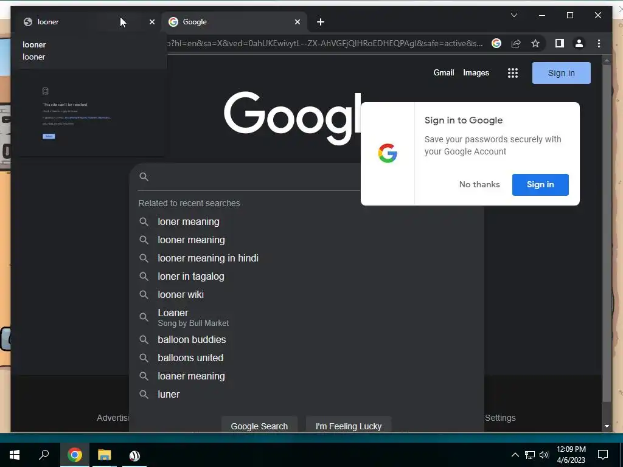Toggle the side panel icon

click(x=560, y=43)
